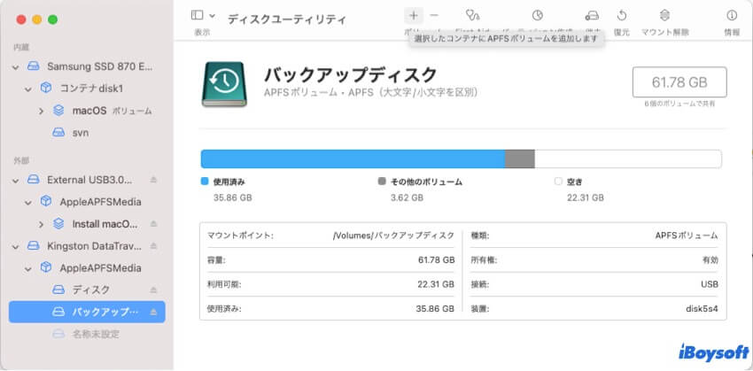Viewport: 753px width, 371px height.
Task: Expand the macOS volume group
Action: coord(42,112)
